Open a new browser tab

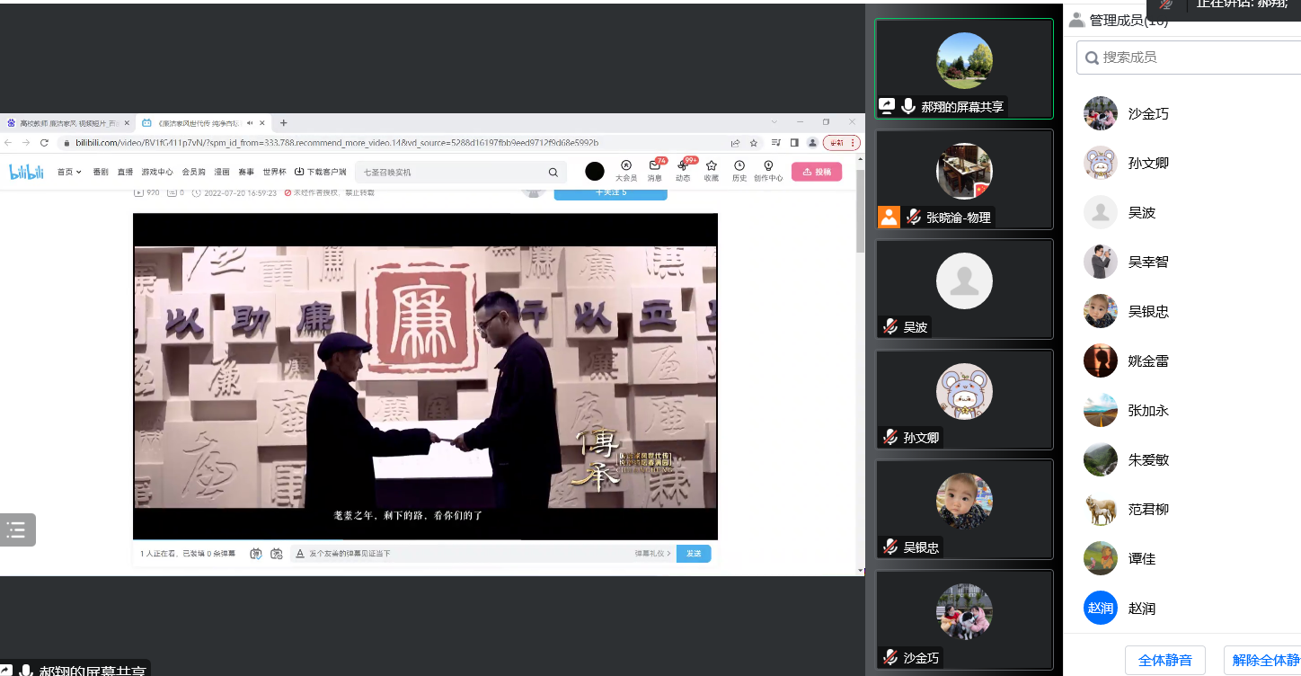point(284,122)
